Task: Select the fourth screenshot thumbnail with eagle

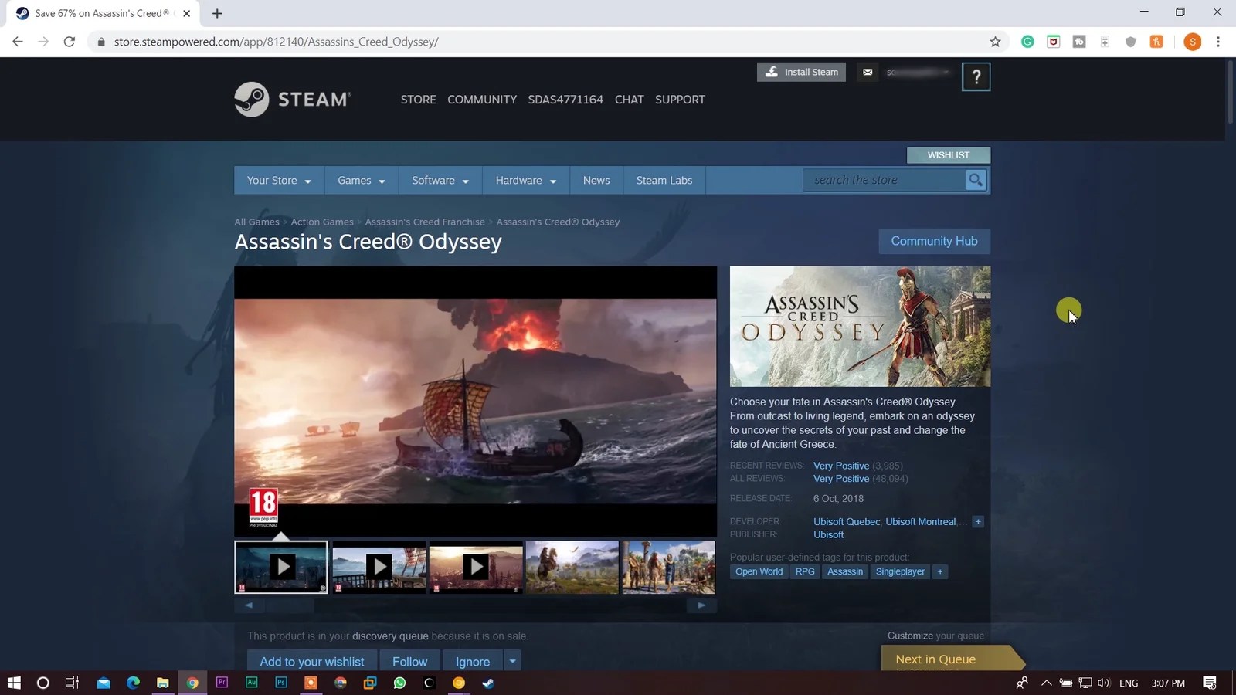Action: coord(572,567)
